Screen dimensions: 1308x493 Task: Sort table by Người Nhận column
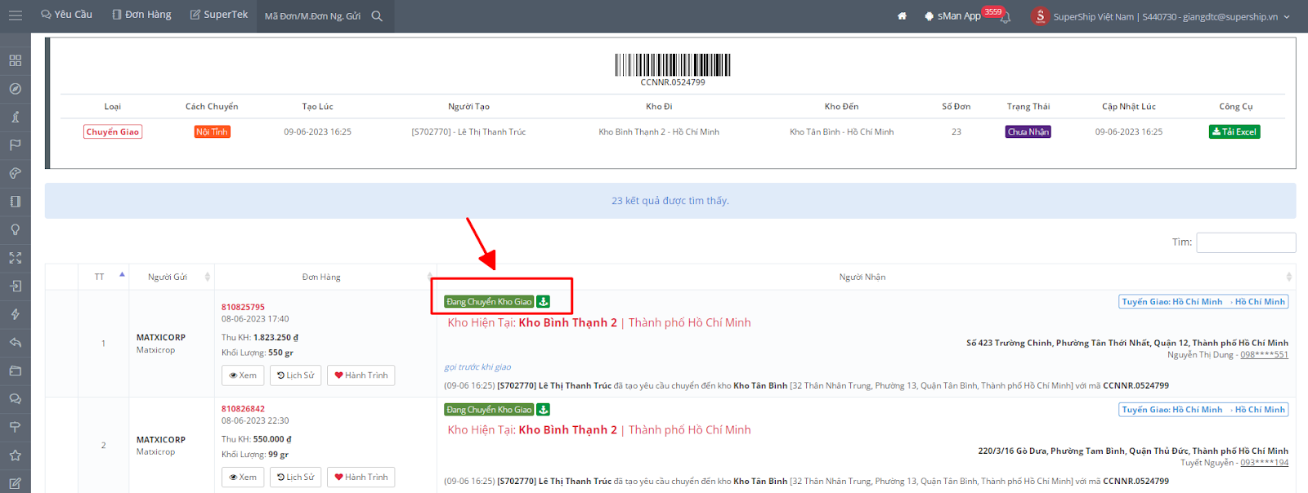(x=866, y=277)
